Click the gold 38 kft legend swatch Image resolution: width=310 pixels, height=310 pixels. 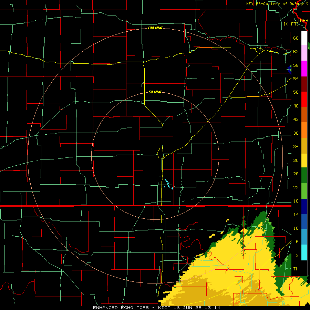304,146
